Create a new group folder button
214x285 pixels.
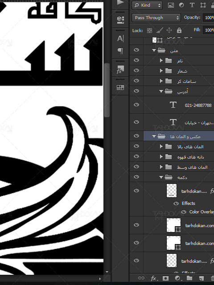point(189,278)
